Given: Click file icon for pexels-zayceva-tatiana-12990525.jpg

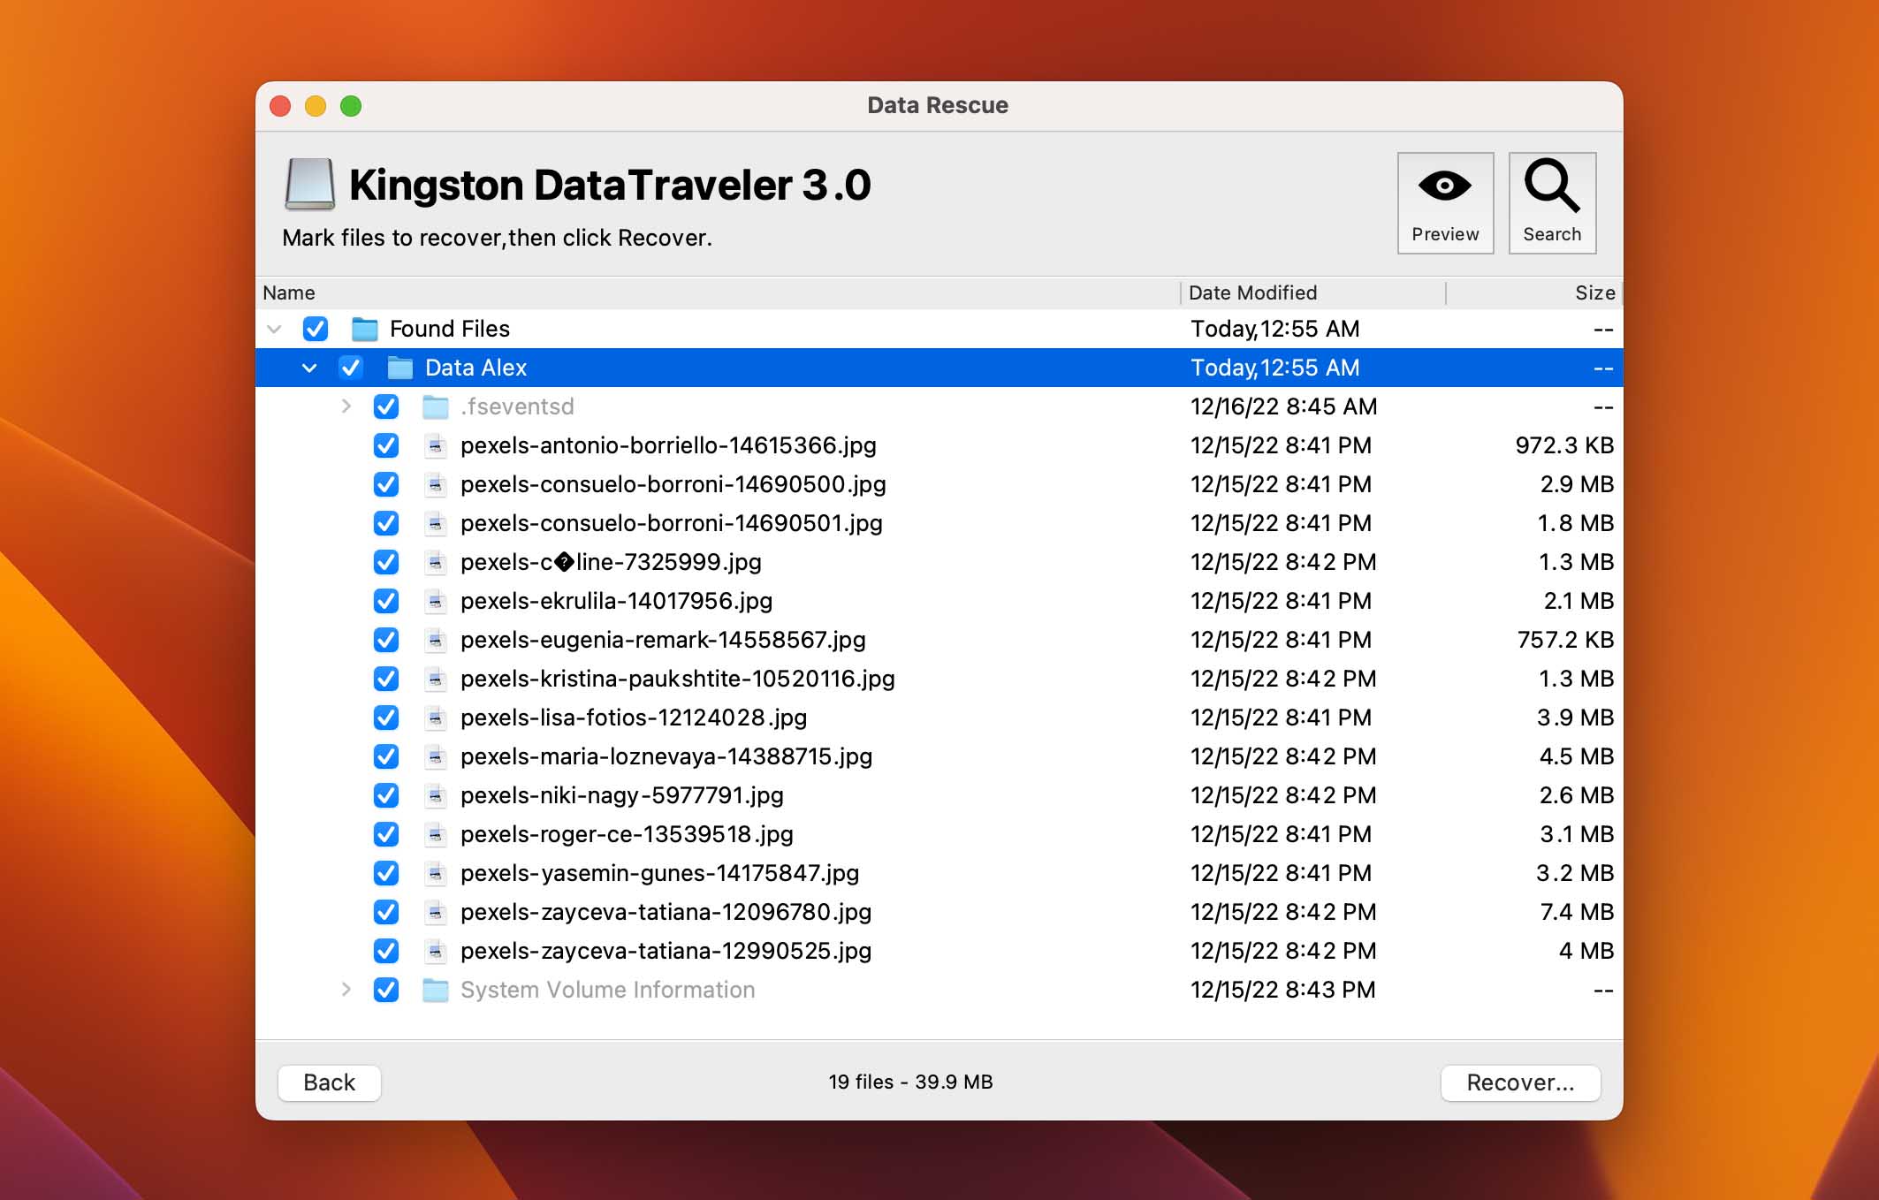Looking at the screenshot, I should pyautogui.click(x=435, y=952).
